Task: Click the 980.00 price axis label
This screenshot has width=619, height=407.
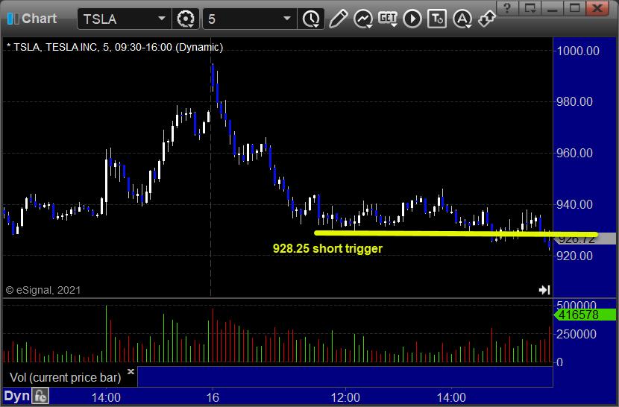Action: coord(574,102)
